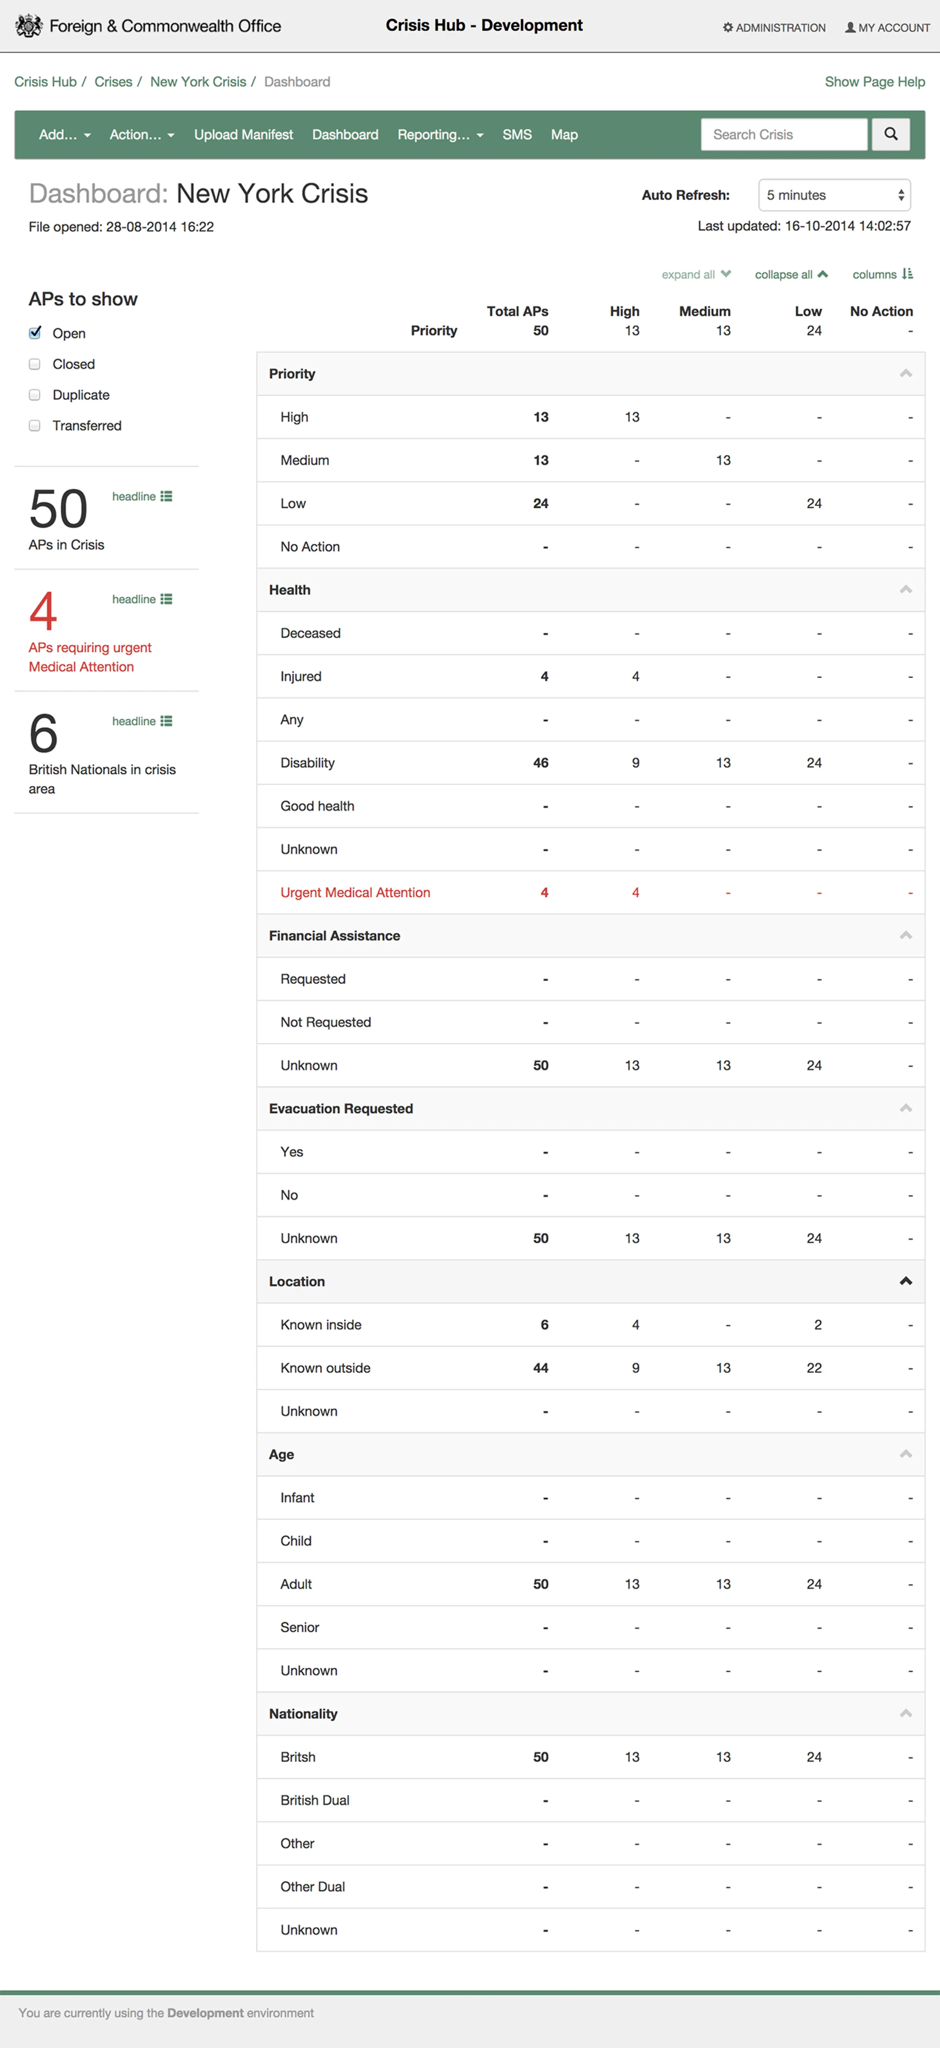Click the search magnifier button
The height and width of the screenshot is (2048, 940).
(x=891, y=135)
